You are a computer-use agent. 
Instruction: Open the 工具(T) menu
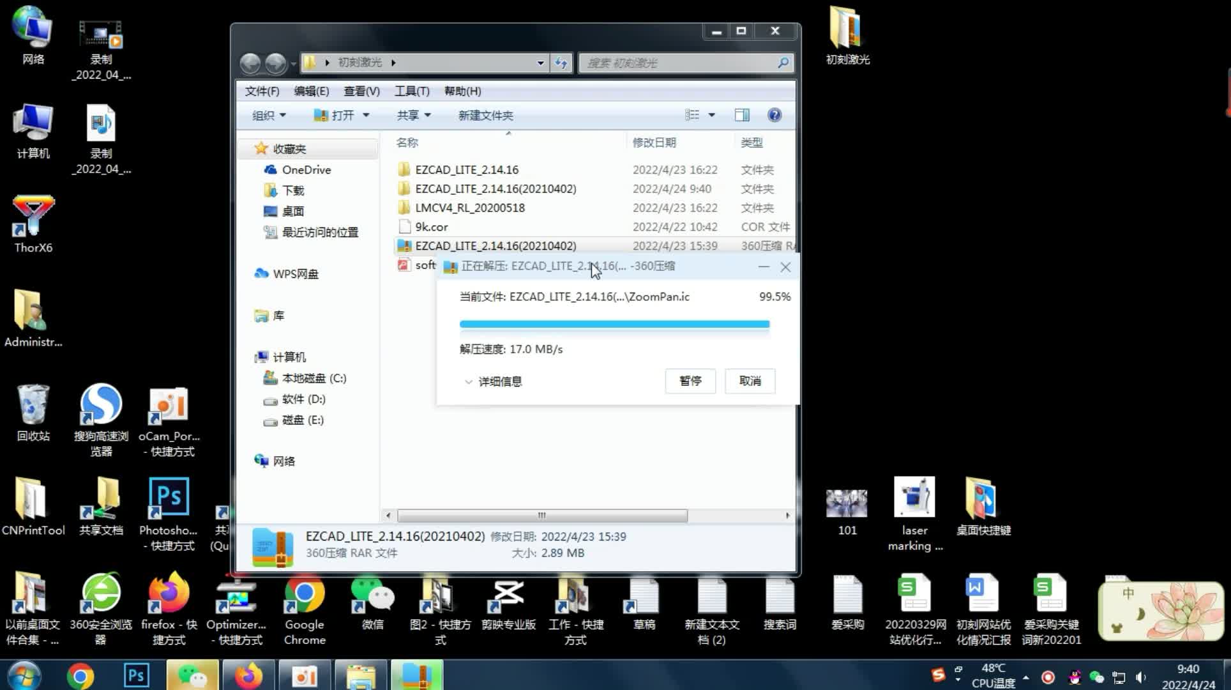pyautogui.click(x=411, y=91)
